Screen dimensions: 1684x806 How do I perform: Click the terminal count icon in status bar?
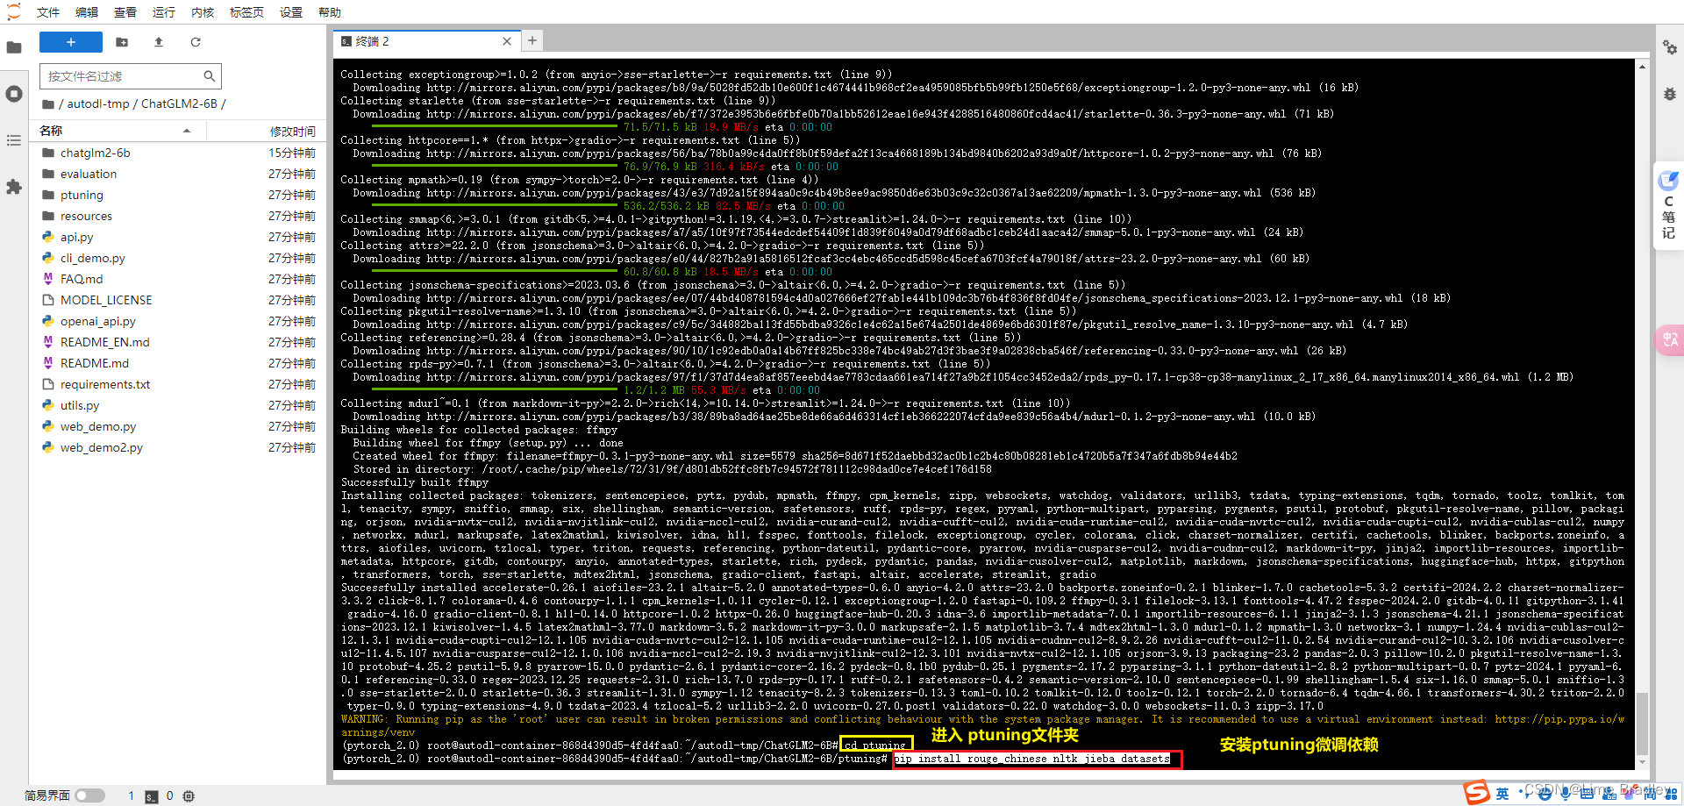pos(152,796)
